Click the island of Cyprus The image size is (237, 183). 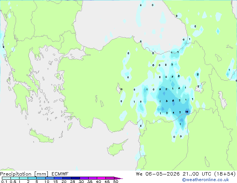(x=116, y=148)
